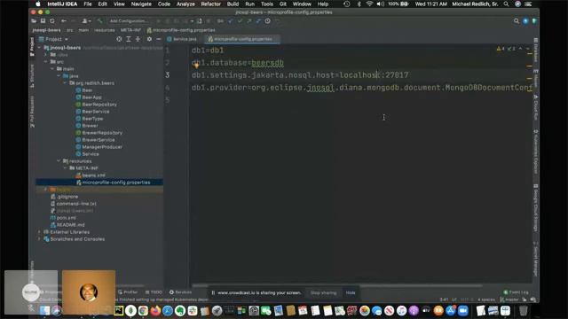Click the master branch status widget
The height and width of the screenshot is (319, 568).
coord(509,300)
